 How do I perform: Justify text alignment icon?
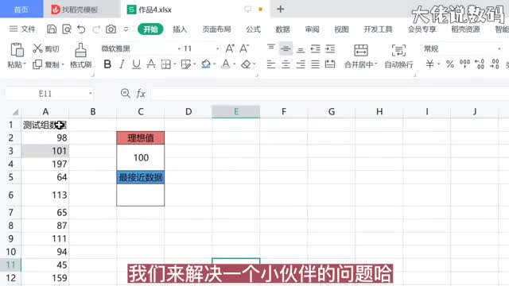click(x=315, y=64)
